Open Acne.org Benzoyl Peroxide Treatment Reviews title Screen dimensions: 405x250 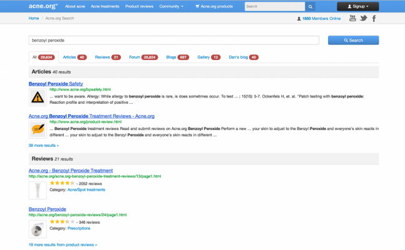91,116
